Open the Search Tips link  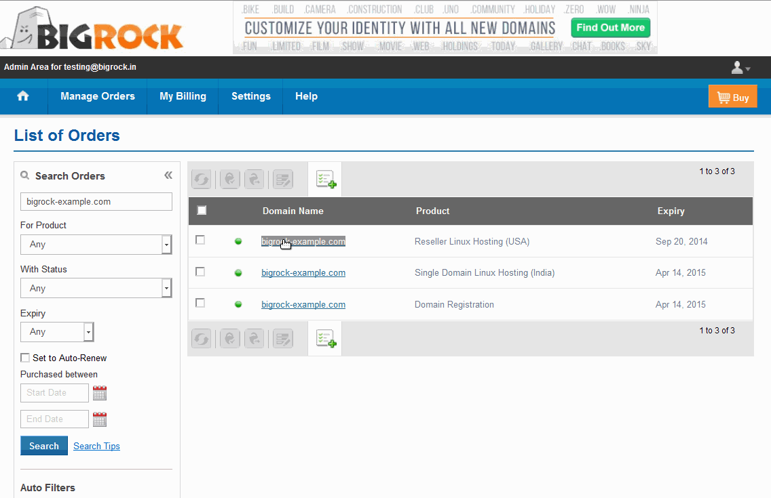96,446
